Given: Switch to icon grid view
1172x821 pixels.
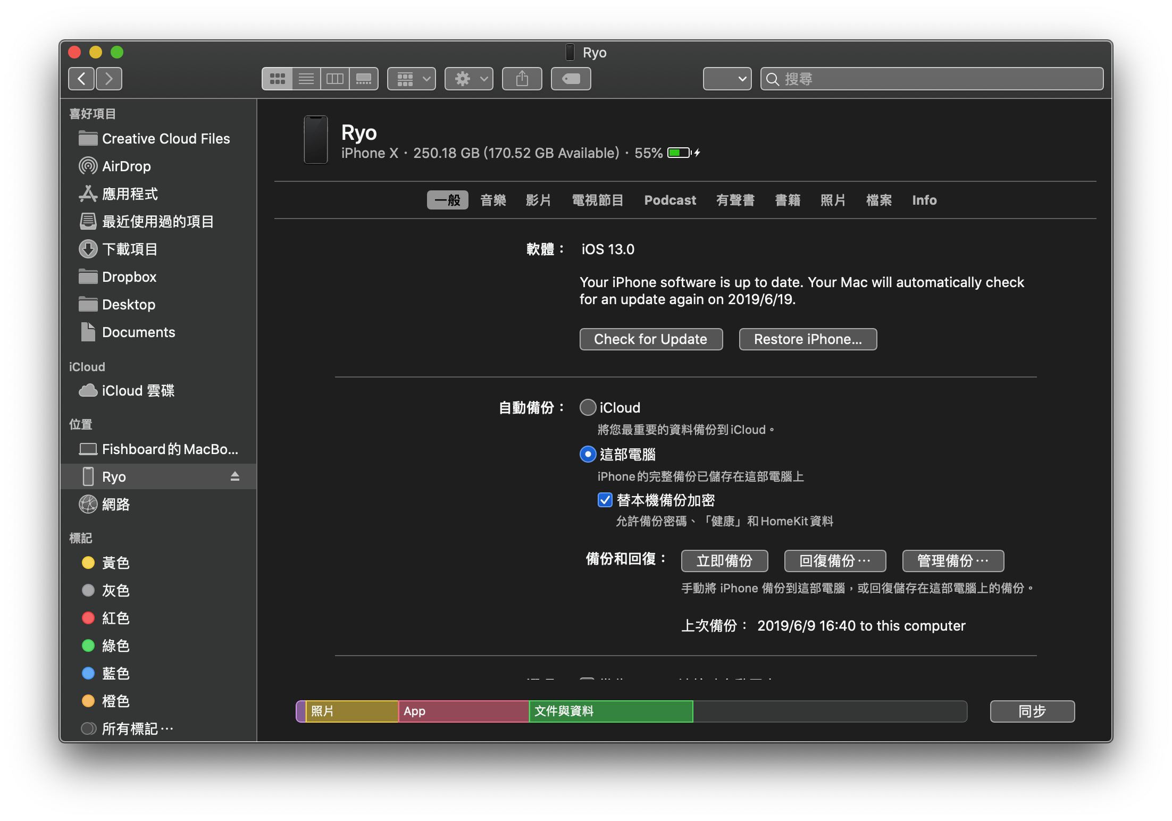Looking at the screenshot, I should point(277,79).
